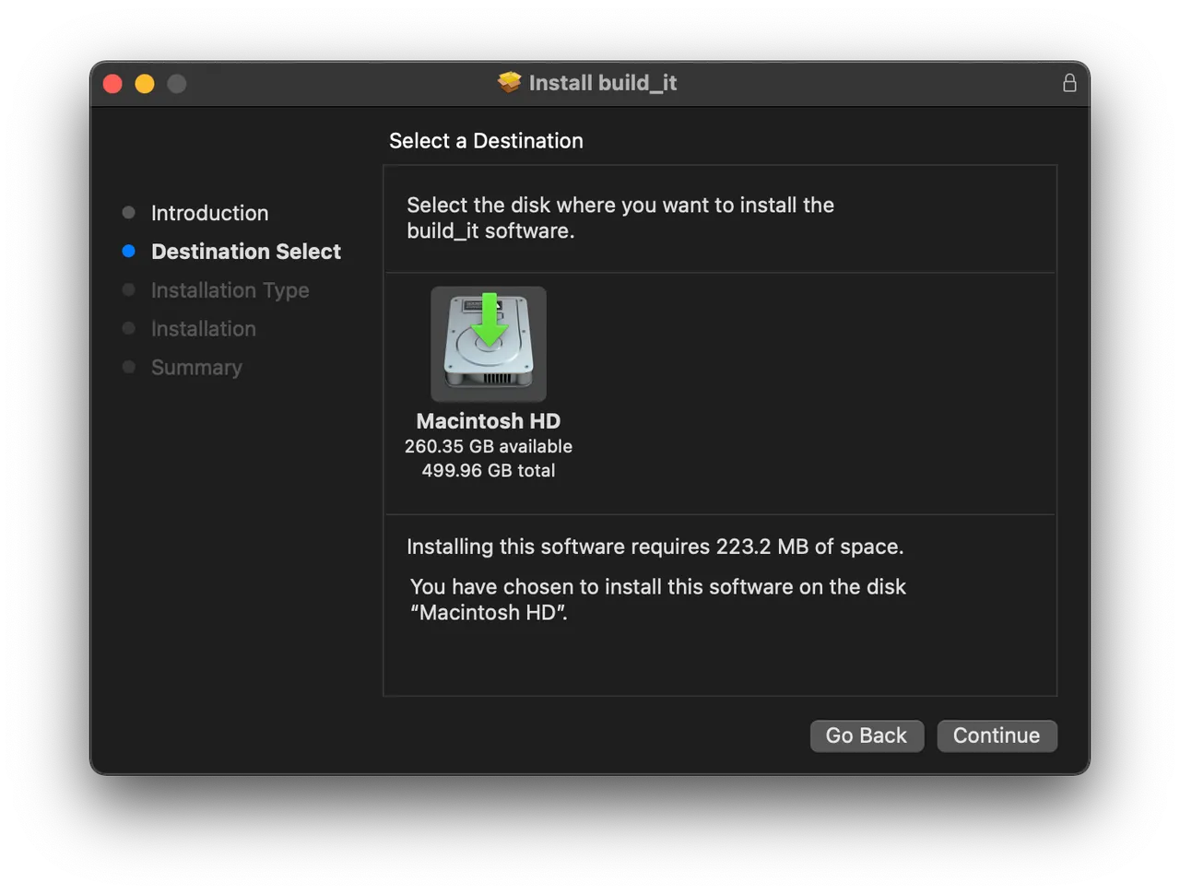Viewport: 1180px width, 894px height.
Task: Click the Macintosh HD disk name label
Action: point(488,420)
